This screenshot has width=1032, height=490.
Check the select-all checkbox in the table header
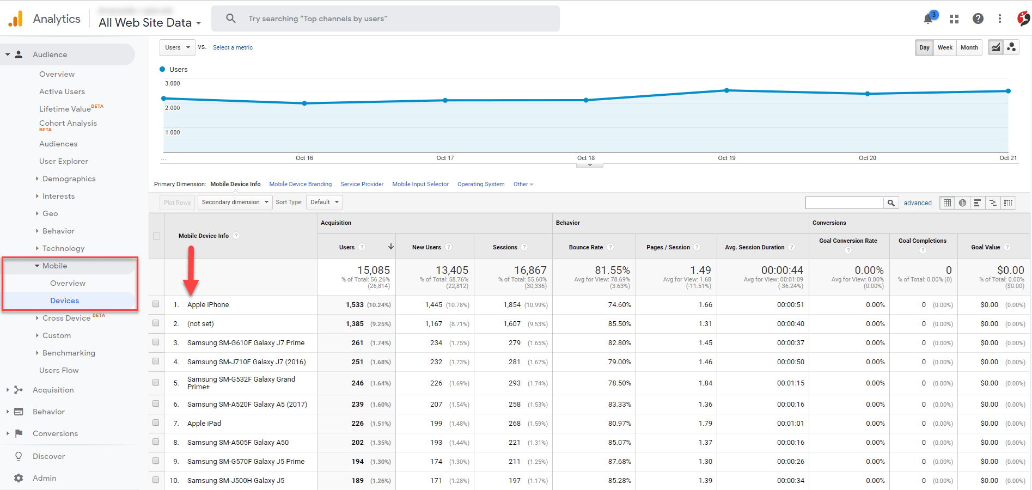coord(156,236)
